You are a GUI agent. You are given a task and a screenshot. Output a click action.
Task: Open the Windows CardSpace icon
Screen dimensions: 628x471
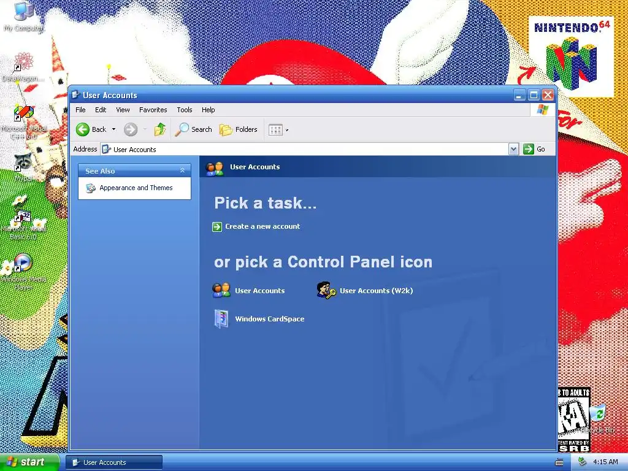[221, 319]
